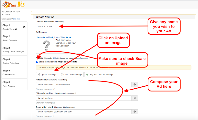198x120 pixels.
Task: Click help icon beside Description Line 2
Action: 135,112
